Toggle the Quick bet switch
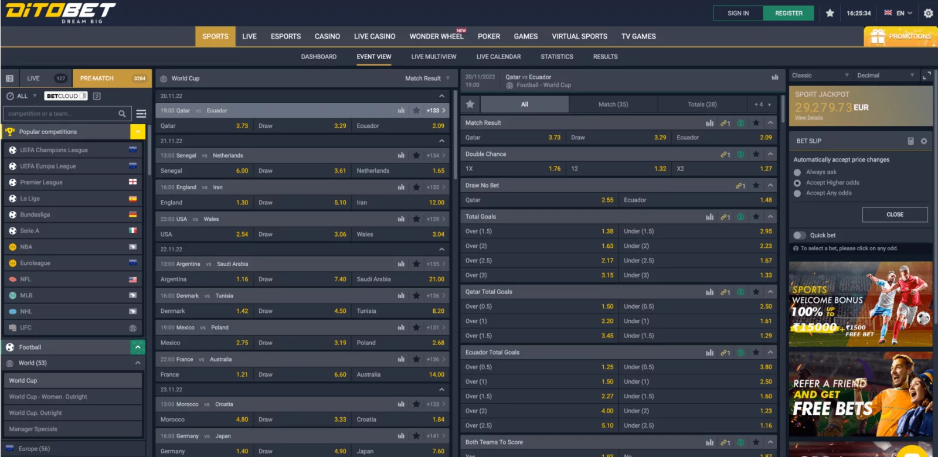The height and width of the screenshot is (457, 938). pyautogui.click(x=799, y=236)
